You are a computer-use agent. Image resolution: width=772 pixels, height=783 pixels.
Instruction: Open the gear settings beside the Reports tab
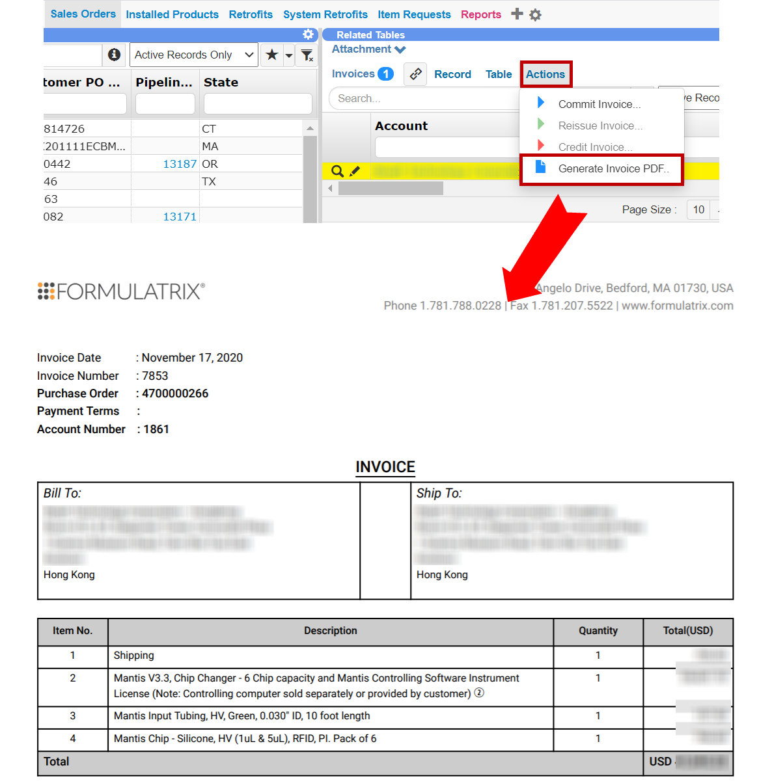tap(535, 14)
